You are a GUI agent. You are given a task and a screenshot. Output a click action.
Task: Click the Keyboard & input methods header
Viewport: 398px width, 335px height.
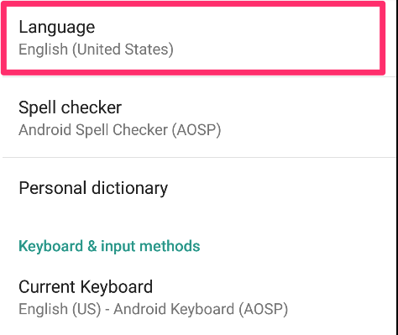point(109,246)
